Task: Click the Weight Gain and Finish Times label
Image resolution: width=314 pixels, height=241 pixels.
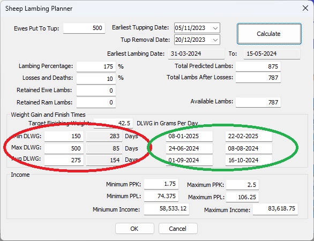Action: click(48, 115)
